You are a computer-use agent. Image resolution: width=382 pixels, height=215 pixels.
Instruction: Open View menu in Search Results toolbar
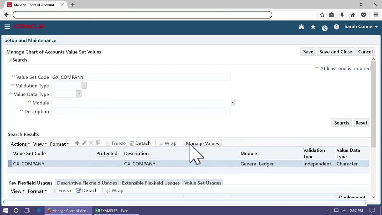pyautogui.click(x=40, y=144)
